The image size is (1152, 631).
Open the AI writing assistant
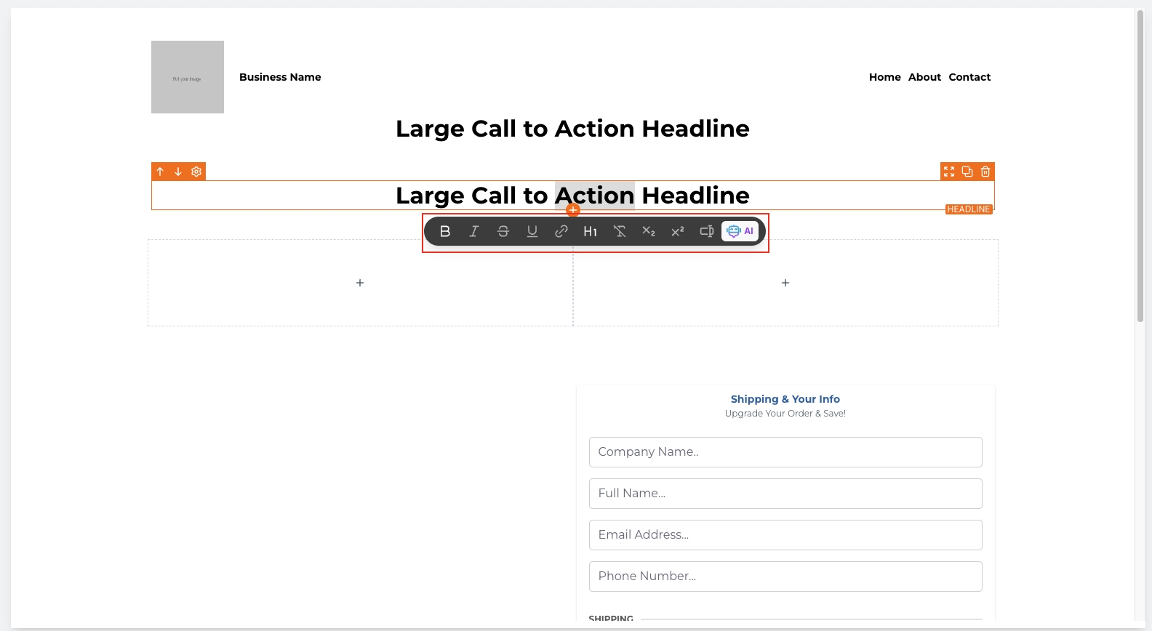coord(740,231)
